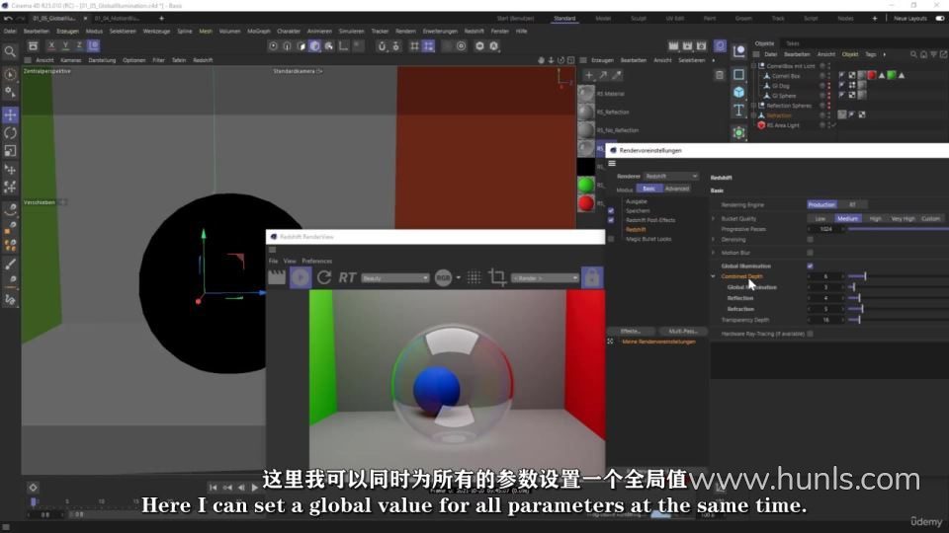Switch to the Standard layout tab
The height and width of the screenshot is (533, 949).
(x=564, y=19)
